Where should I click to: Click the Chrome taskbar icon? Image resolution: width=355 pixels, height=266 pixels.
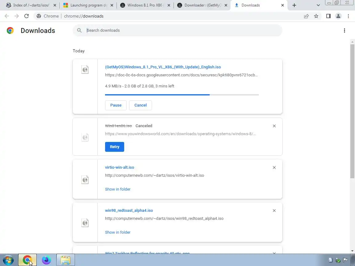[27, 260]
